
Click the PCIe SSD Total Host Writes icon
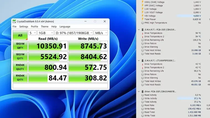[143, 50]
